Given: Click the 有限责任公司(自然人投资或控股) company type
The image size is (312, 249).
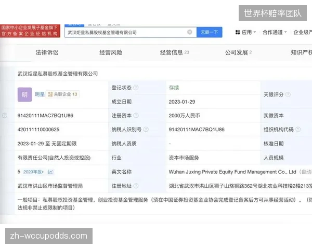Looking at the screenshot, I should pyautogui.click(x=54, y=158).
